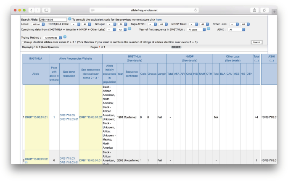The width and height of the screenshot is (288, 181).
Task: Enable Group identical alleles over exons checkbox
Action: coord(23,42)
